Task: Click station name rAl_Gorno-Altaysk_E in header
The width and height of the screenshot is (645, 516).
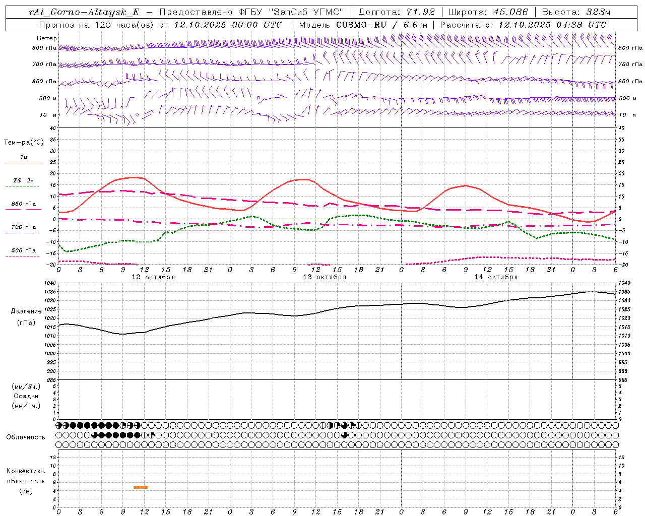Action: click(x=85, y=12)
